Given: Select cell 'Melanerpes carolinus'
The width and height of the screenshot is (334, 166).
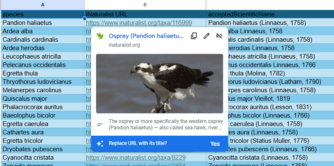Looking at the screenshot, I should 43,90.
